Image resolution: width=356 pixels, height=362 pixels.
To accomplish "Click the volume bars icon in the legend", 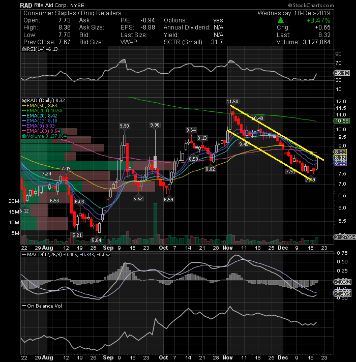I will (24, 136).
